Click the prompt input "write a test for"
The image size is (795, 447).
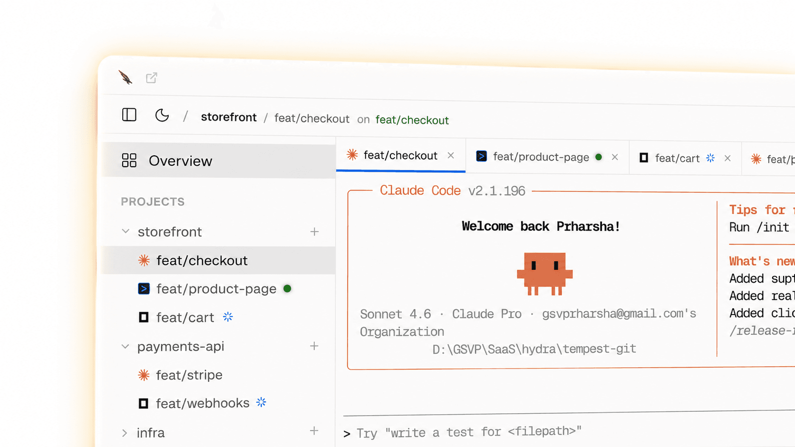click(469, 432)
